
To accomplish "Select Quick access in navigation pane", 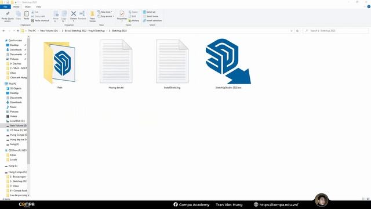I will pyautogui.click(x=15, y=41).
